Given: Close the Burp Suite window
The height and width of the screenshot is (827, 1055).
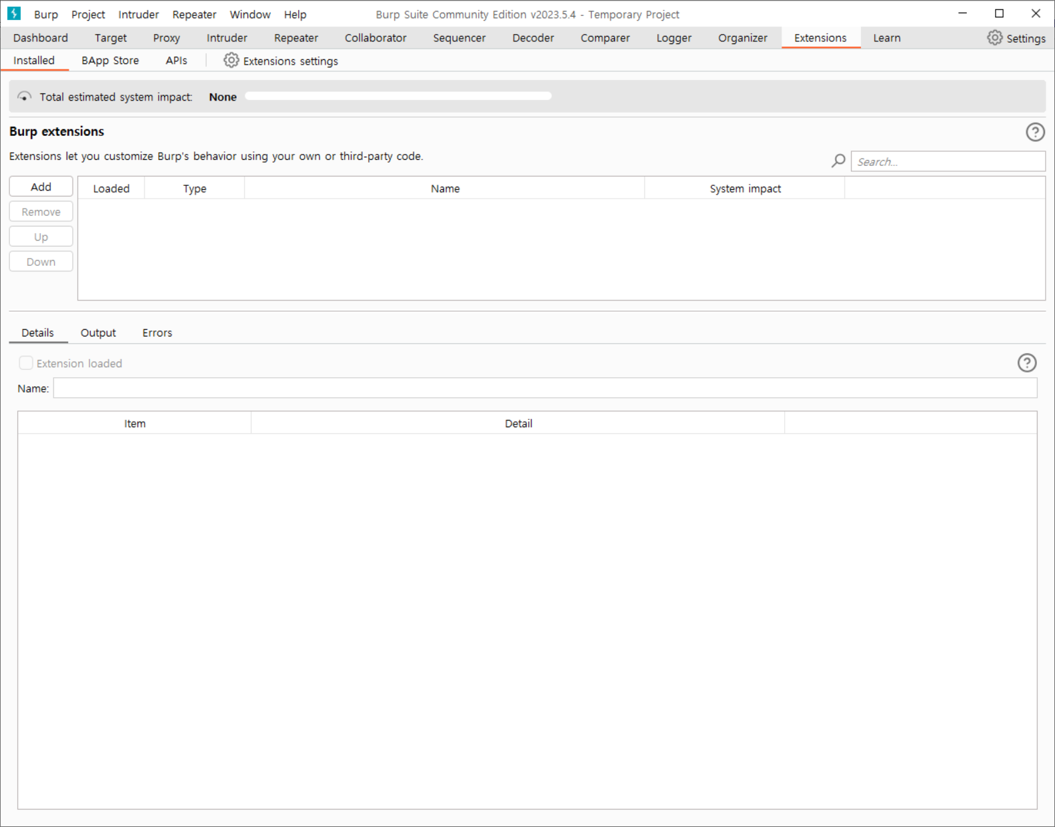Looking at the screenshot, I should (x=1036, y=13).
